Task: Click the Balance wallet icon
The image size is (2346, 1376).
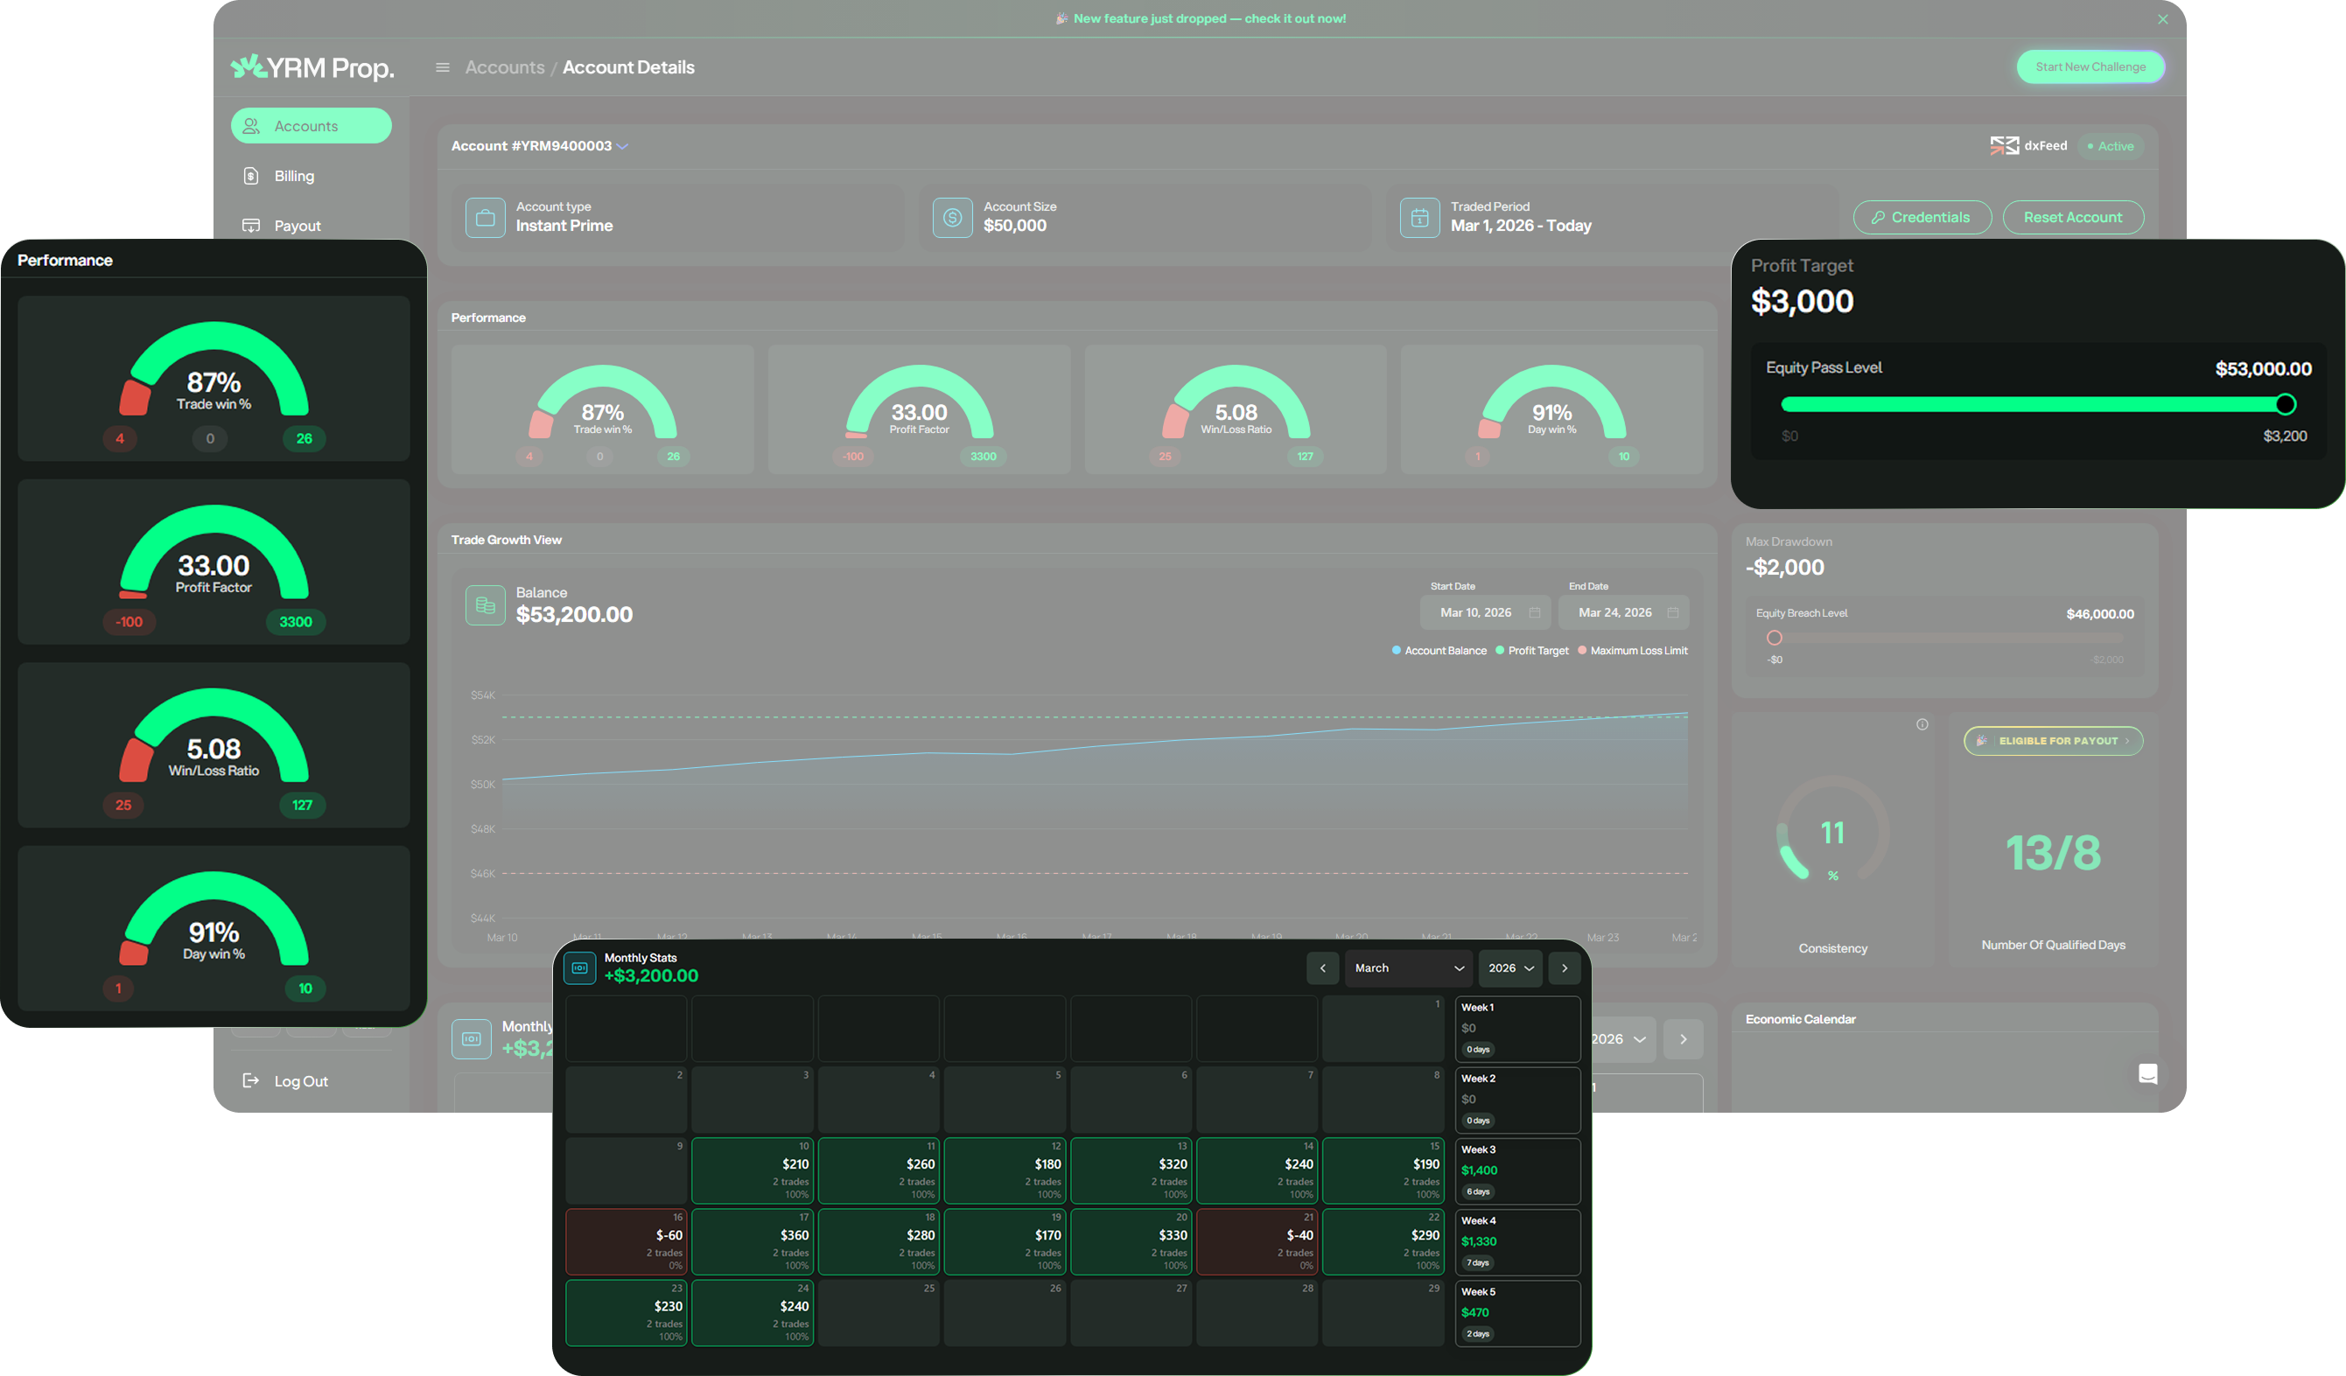Action: pyautogui.click(x=485, y=604)
